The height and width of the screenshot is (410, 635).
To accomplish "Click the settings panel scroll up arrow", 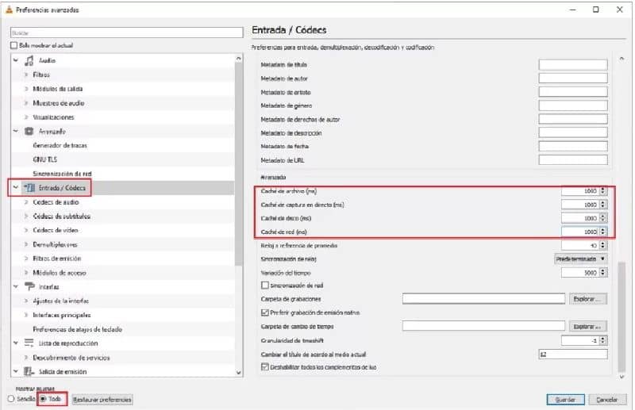I will pyautogui.click(x=622, y=59).
